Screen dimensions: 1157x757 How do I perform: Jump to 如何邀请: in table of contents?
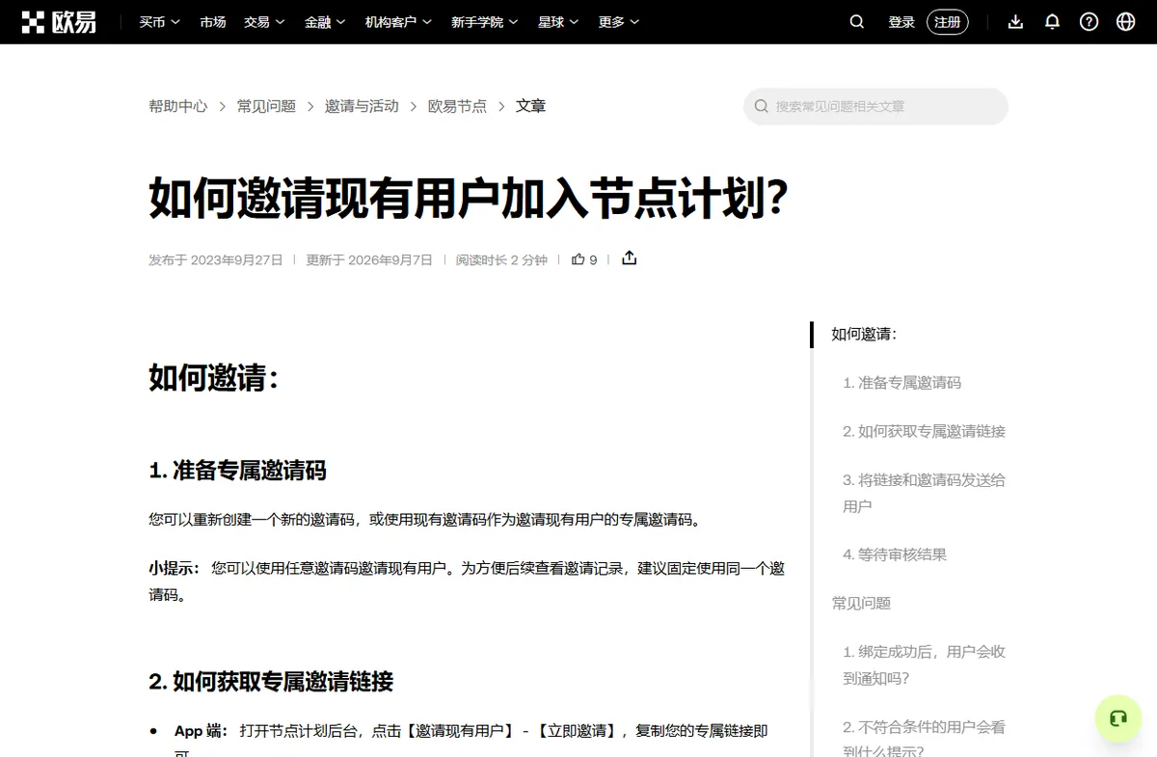(x=864, y=335)
